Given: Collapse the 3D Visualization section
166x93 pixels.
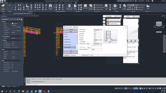Looking at the screenshot, I should coord(21,36).
